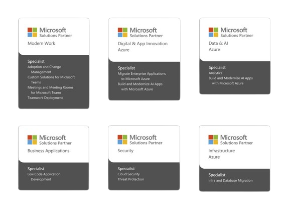Image resolution: width=286 pixels, height=220 pixels.
Task: Click 'Adoption and Change Management' specialization
Action: (x=44, y=69)
